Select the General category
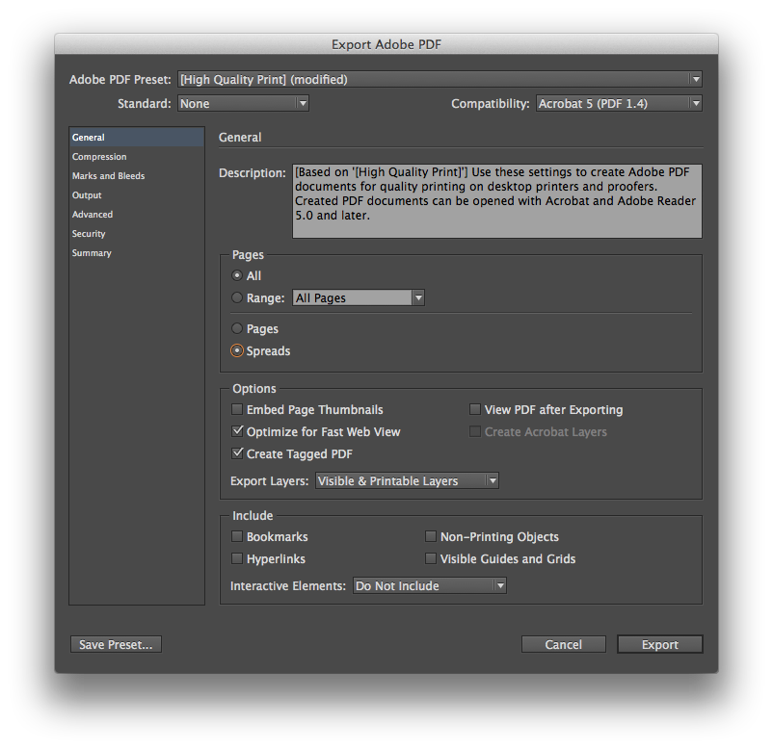The height and width of the screenshot is (749, 773). pos(137,138)
